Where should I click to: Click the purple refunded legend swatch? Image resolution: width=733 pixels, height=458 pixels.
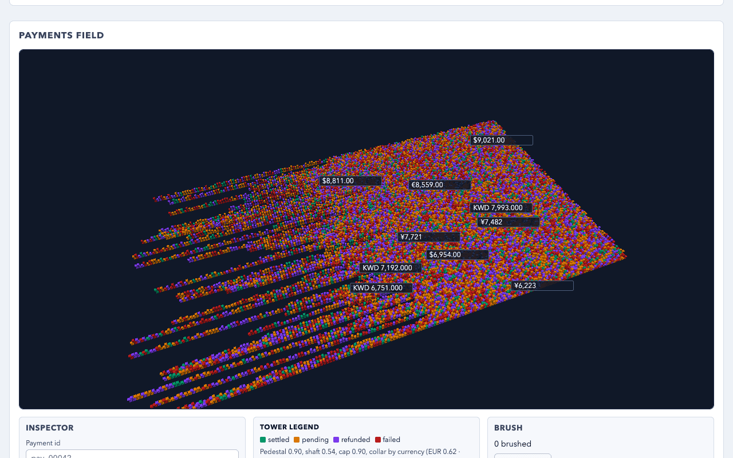[x=336, y=440]
